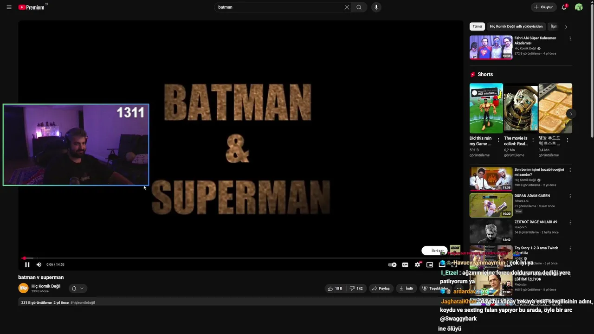Viewport: 594px width, 334px height.
Task: Like the video (18 B)
Action: (x=335, y=289)
